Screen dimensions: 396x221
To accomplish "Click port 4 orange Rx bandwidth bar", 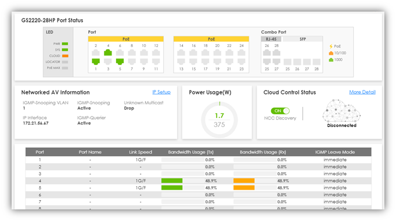I will pyautogui.click(x=244, y=180).
